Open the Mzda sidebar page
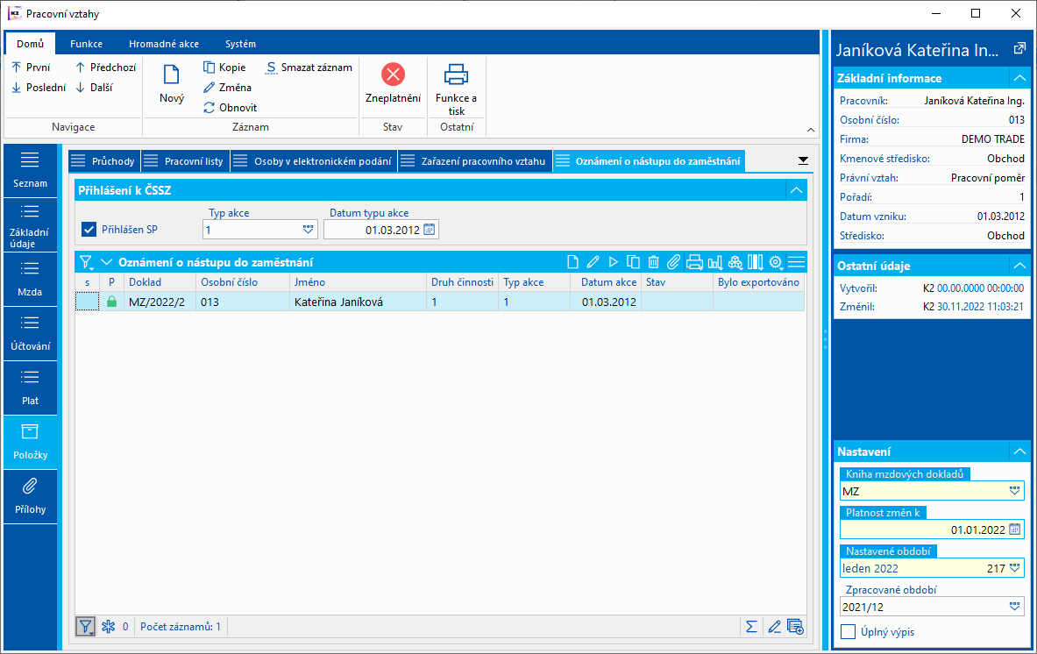 31,279
